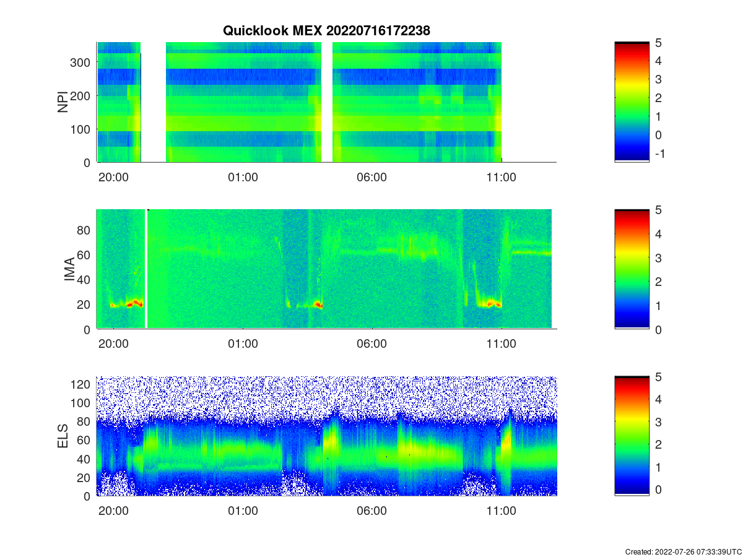
Task: Click the 06:00 tick label under IMA plot
Action: (372, 344)
